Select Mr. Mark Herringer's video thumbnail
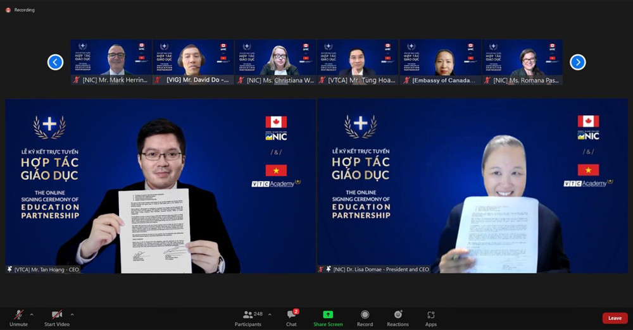The width and height of the screenshot is (633, 330). [111, 59]
